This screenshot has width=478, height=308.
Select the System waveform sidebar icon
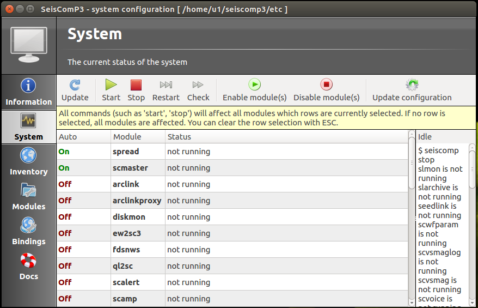[x=28, y=120]
